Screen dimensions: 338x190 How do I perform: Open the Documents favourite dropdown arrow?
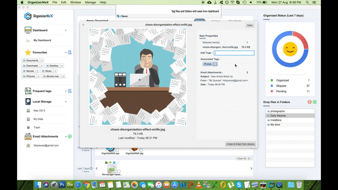click(42, 60)
